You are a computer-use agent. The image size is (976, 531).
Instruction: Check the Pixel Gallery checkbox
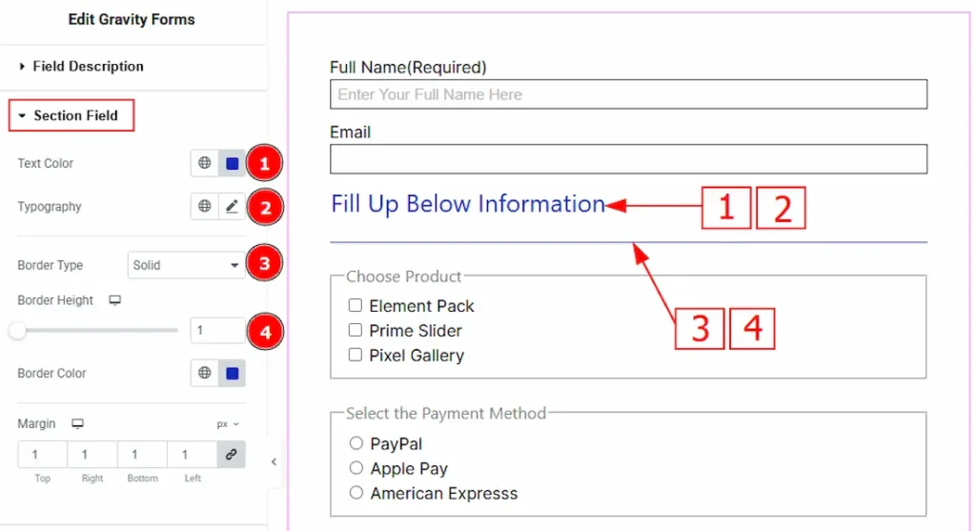tap(356, 356)
